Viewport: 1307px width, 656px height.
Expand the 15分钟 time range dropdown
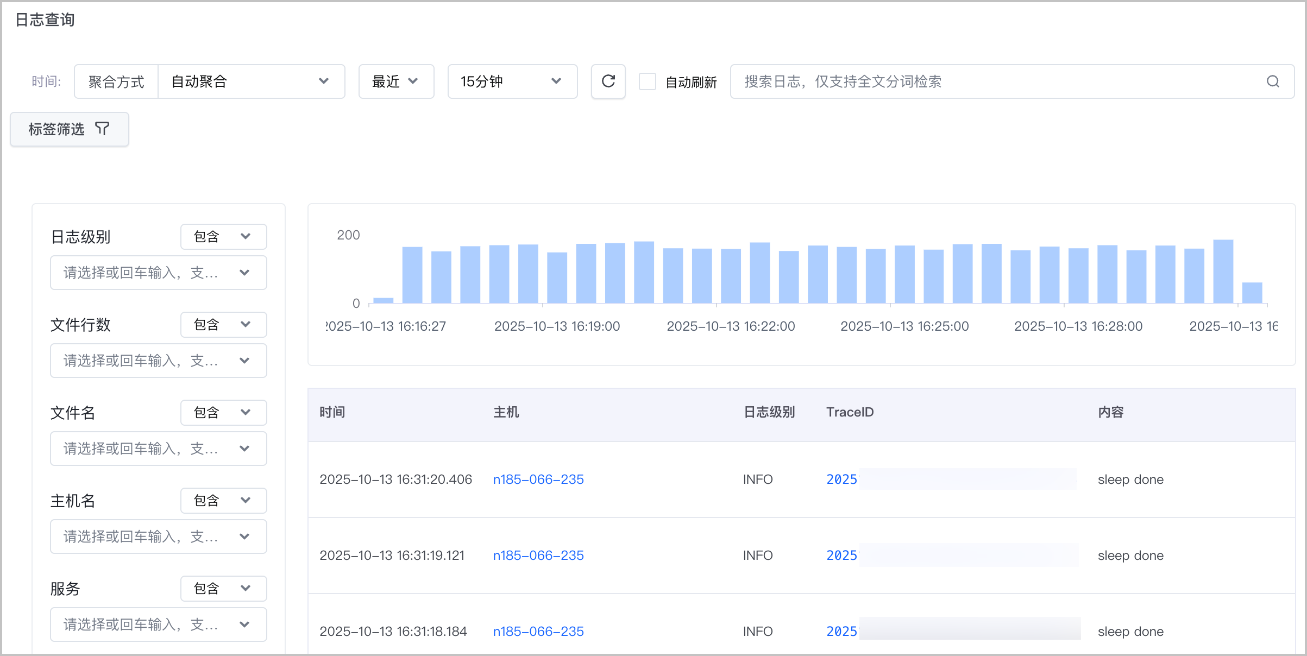(512, 81)
